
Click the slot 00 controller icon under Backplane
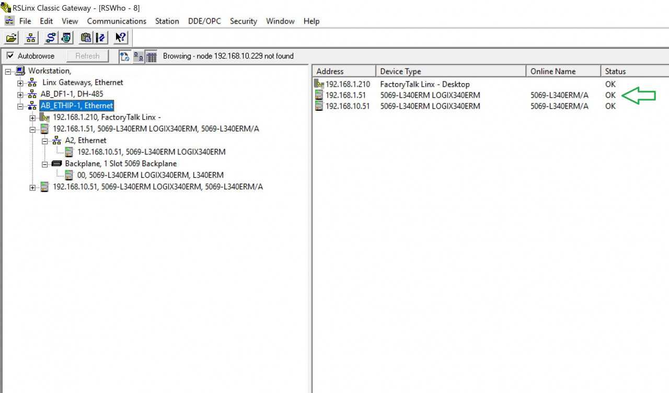coord(70,175)
